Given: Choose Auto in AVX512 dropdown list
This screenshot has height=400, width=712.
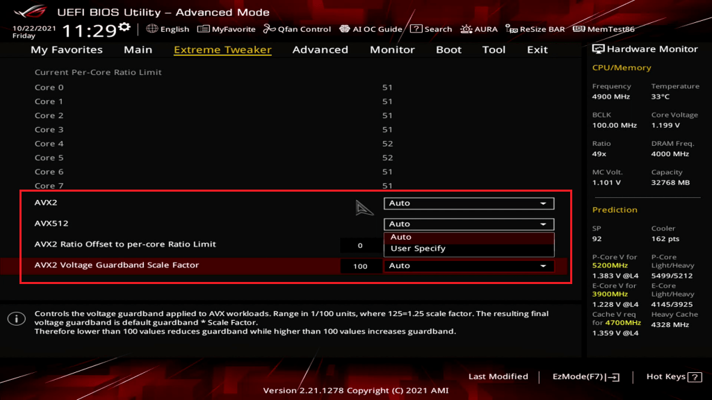Looking at the screenshot, I should (469, 237).
